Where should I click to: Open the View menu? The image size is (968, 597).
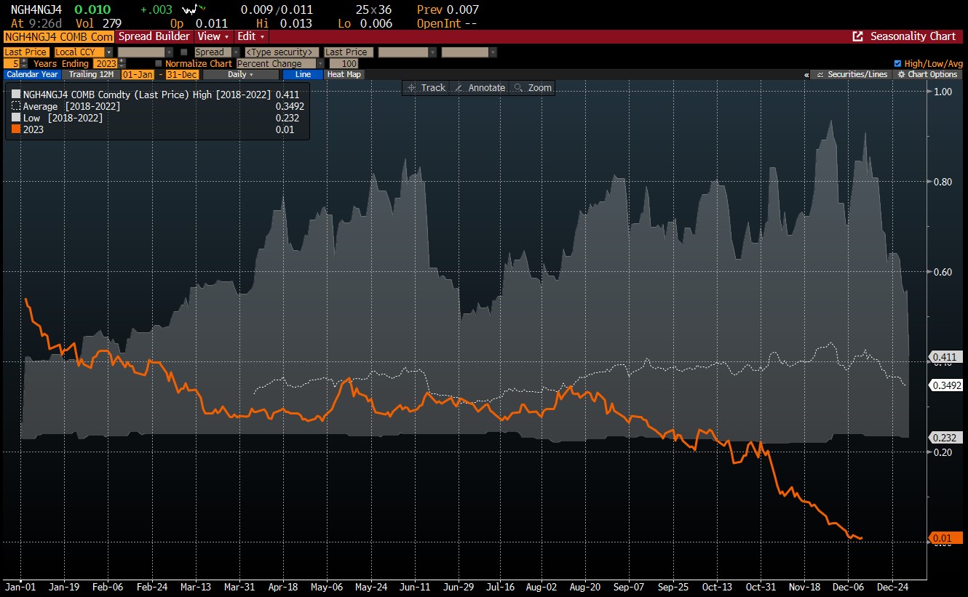point(213,36)
